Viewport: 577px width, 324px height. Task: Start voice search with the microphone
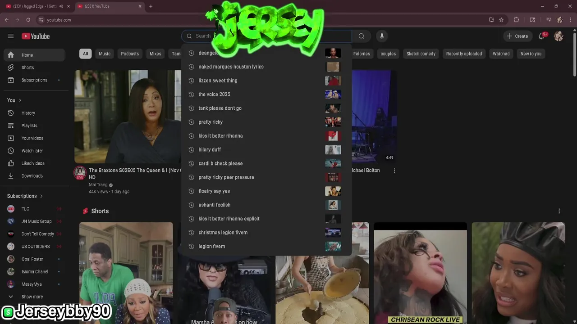point(382,36)
